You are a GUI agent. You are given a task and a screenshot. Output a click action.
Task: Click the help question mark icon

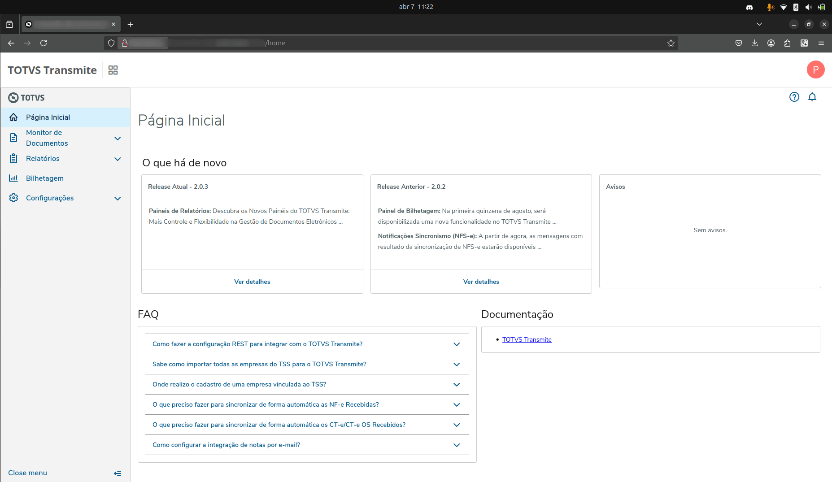(x=794, y=97)
